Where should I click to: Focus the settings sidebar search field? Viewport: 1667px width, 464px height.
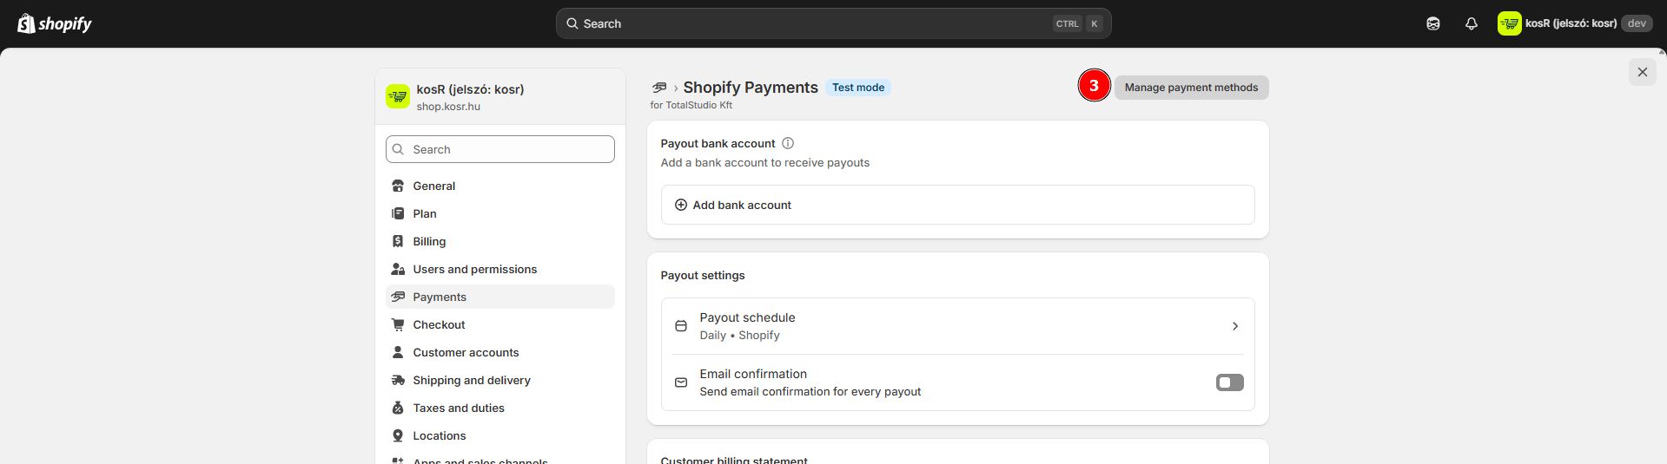(500, 149)
